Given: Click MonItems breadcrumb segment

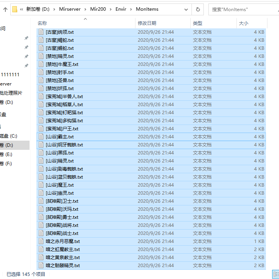Looking at the screenshot, I should click(147, 9).
